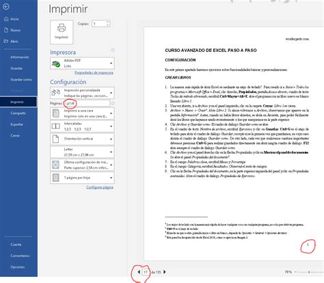Viewport: 324px width, 283px height.
Task: Click the vertical orientation page icon
Action: 56,139
